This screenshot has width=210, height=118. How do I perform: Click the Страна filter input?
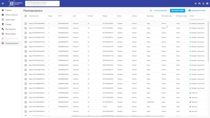coord(138,20)
